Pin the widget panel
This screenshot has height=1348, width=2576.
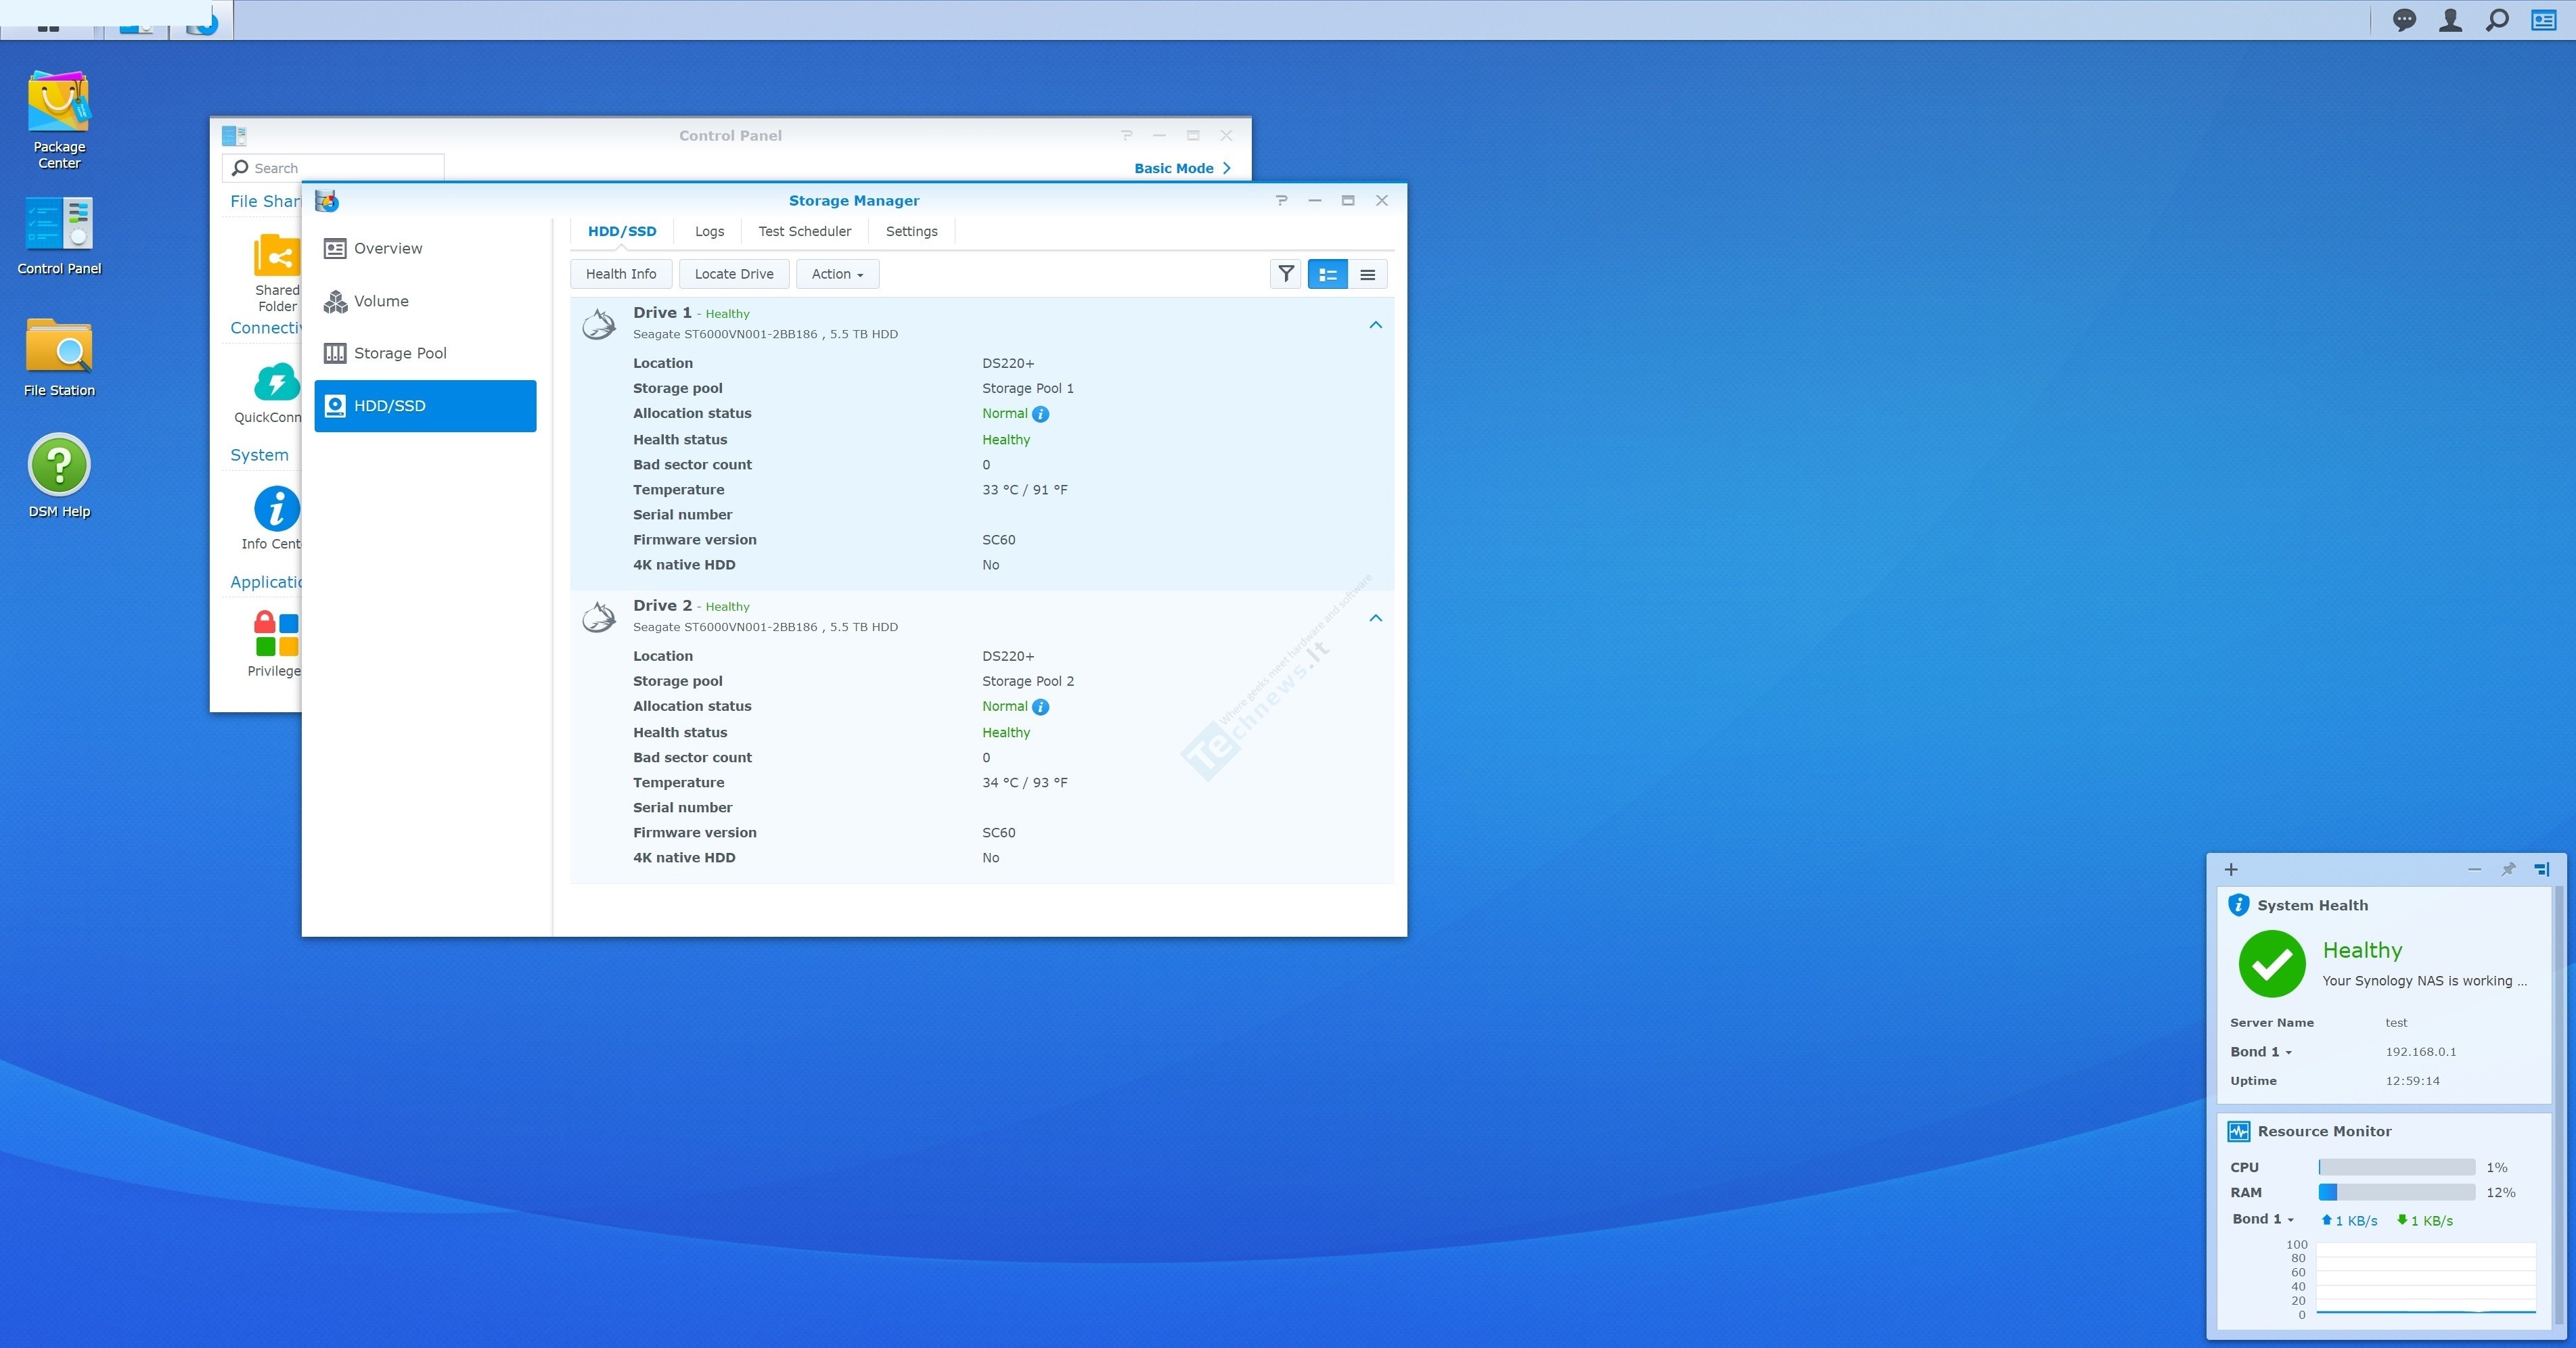(2508, 869)
